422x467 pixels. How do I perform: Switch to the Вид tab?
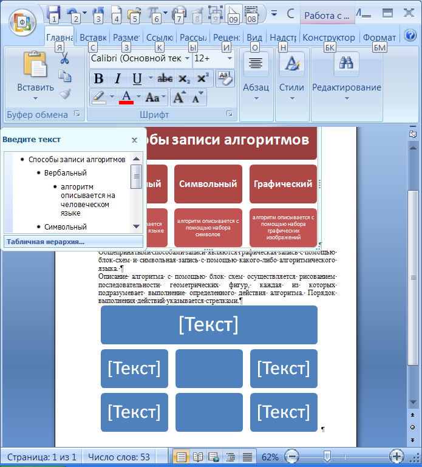tap(254, 38)
